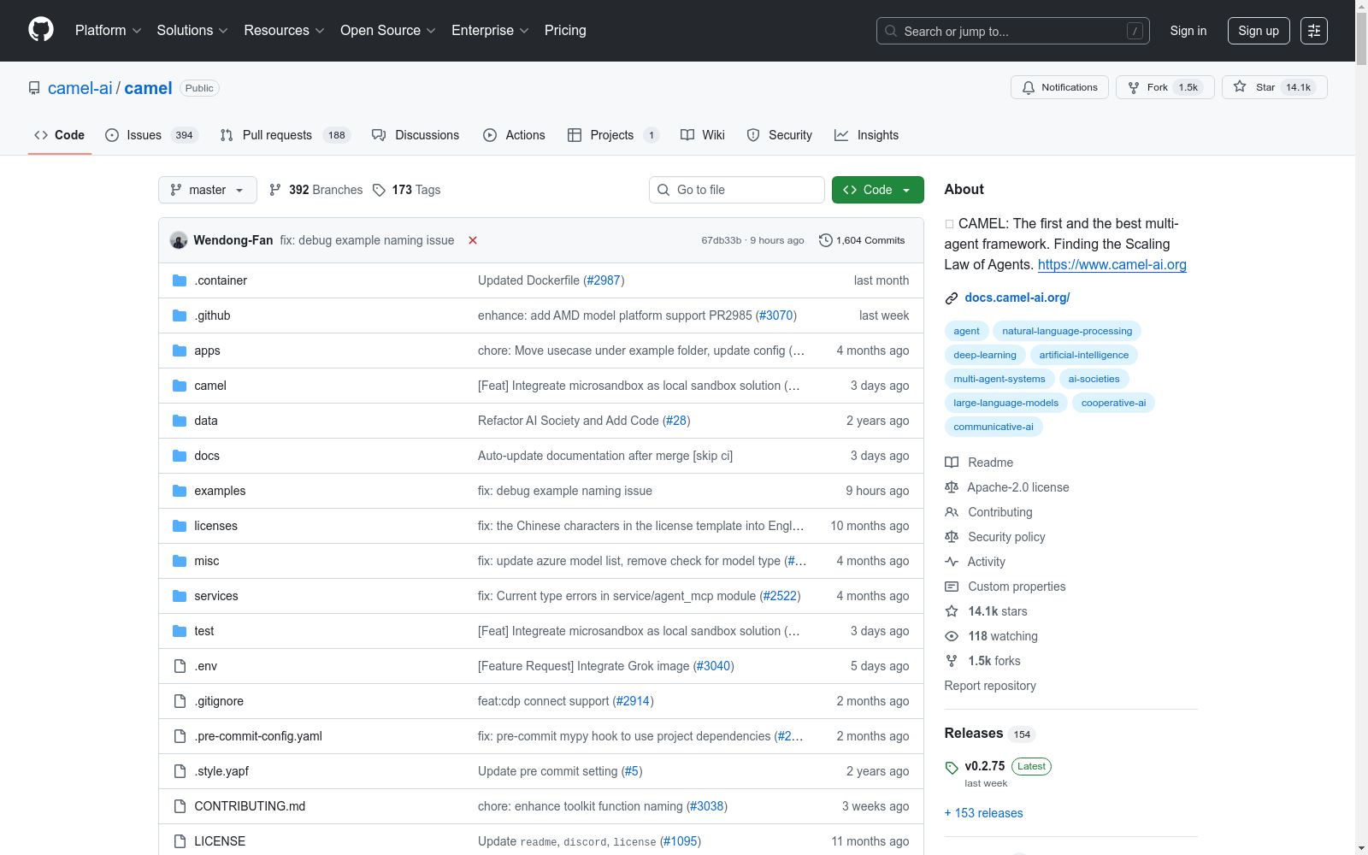Click the Sign in link
The height and width of the screenshot is (855, 1368).
(1188, 31)
